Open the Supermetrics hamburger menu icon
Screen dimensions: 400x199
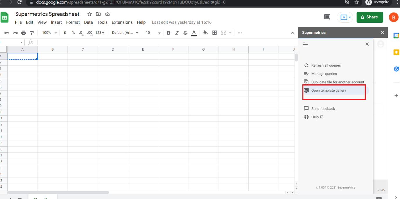pos(305,45)
